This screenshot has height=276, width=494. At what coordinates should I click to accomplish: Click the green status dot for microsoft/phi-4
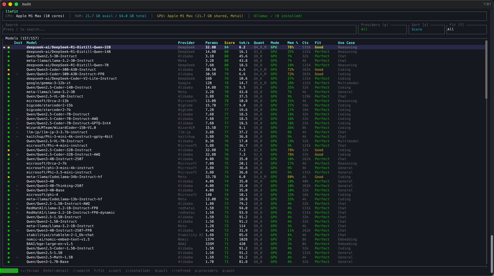pos(8,195)
